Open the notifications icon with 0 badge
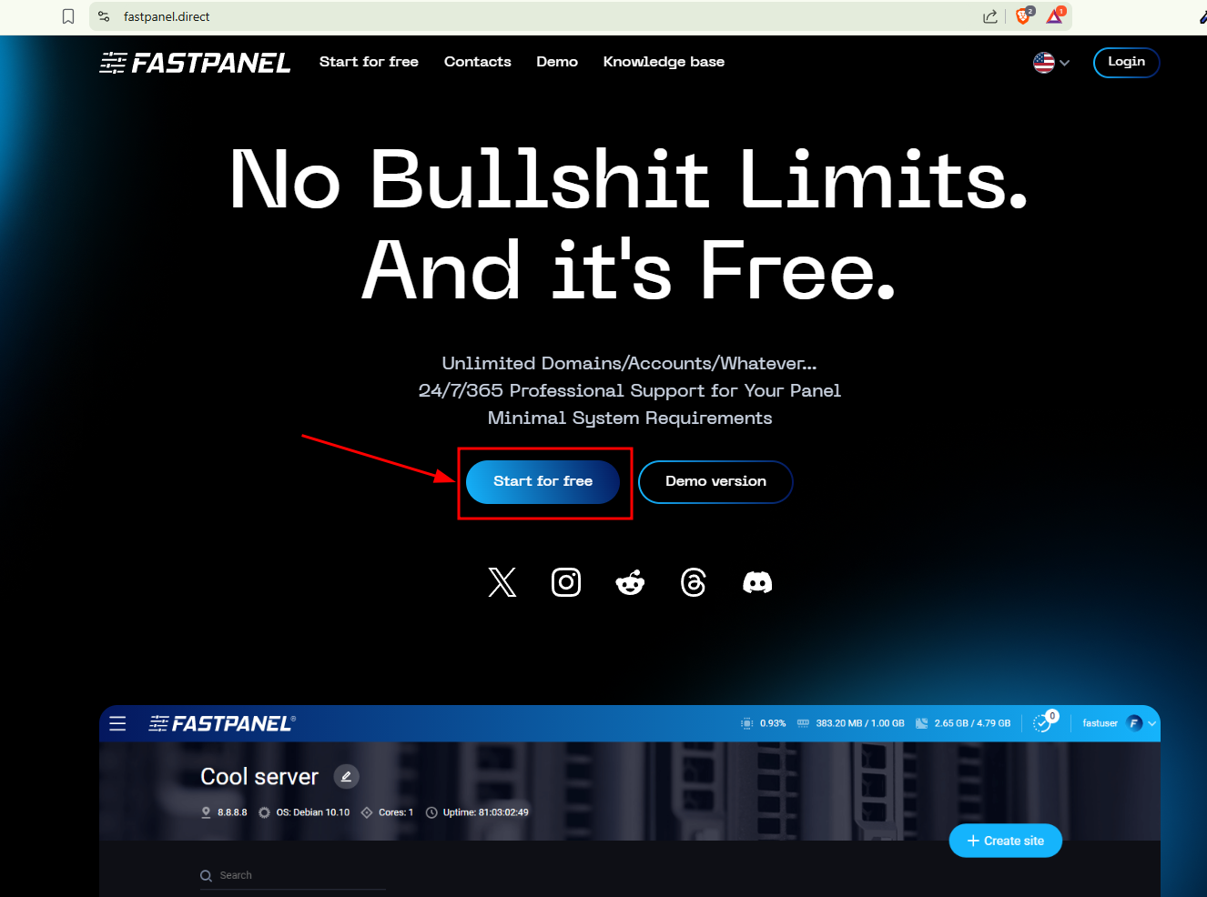 [x=1042, y=723]
